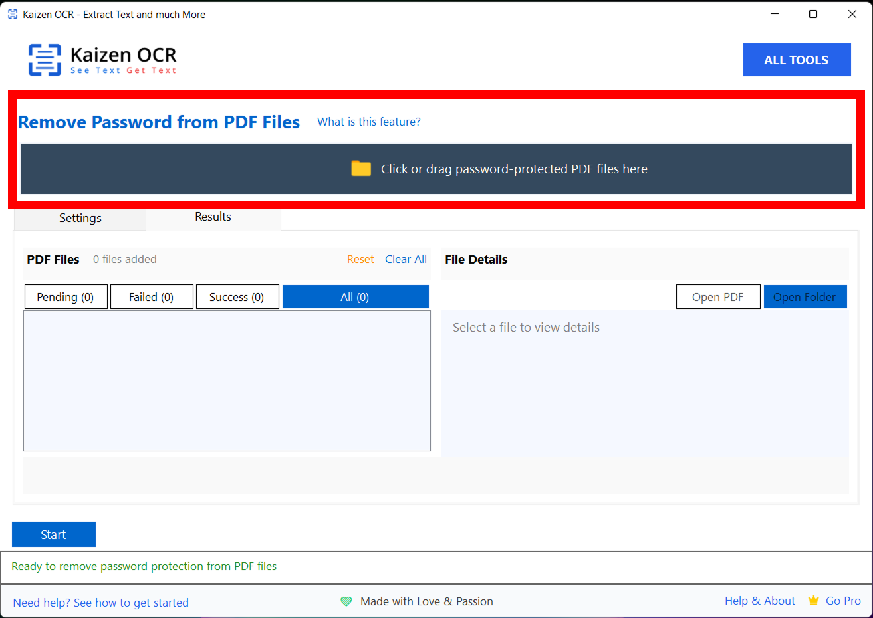Click the yellow folder icon in drop zone
Image resolution: width=873 pixels, height=618 pixels.
point(361,169)
